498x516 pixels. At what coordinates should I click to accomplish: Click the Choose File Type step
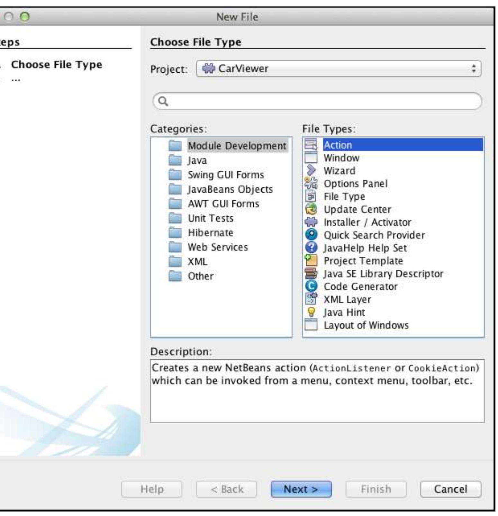[57, 64]
